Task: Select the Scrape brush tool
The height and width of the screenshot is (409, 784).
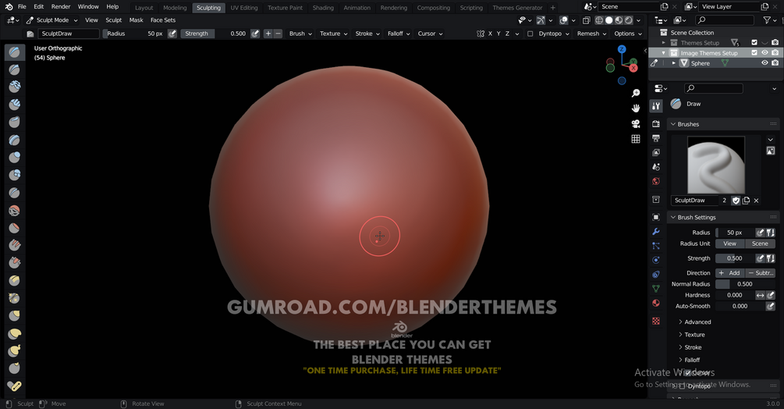Action: pyautogui.click(x=15, y=263)
